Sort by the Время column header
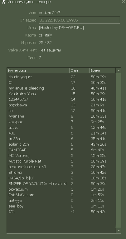Viewport: 126px width, 239px height. (x=102, y=71)
